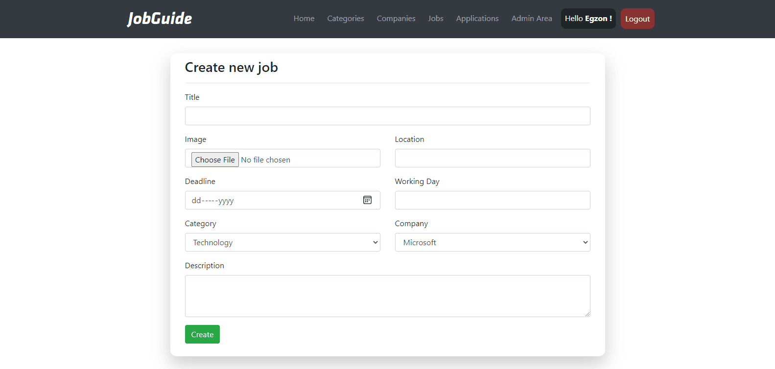775x369 pixels.
Task: Expand the Category dropdown
Action: [x=282, y=242]
